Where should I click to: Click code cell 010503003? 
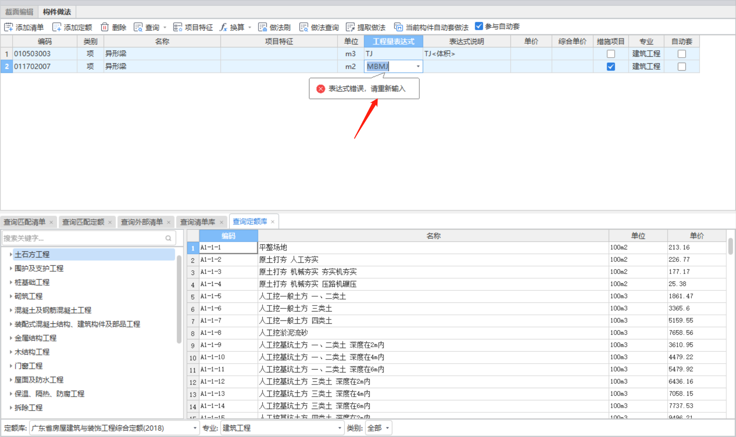coord(45,54)
